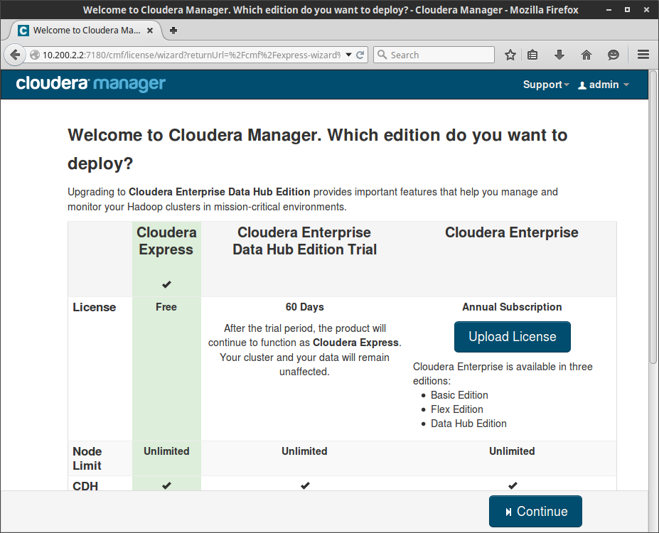This screenshot has width=659, height=533.
Task: Show bookmarks list icon
Action: click(x=532, y=55)
